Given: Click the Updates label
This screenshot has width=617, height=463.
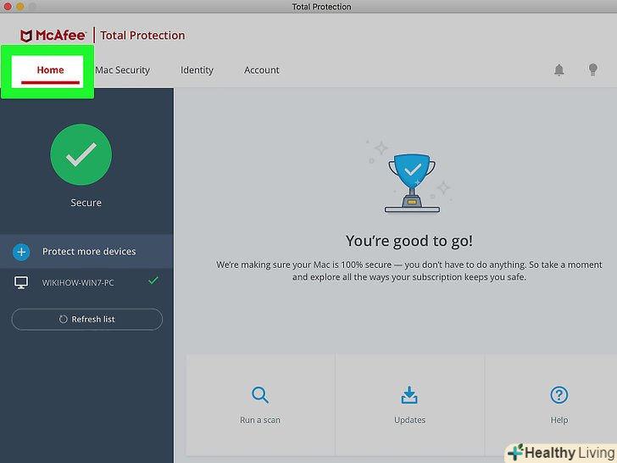Looking at the screenshot, I should click(x=409, y=420).
